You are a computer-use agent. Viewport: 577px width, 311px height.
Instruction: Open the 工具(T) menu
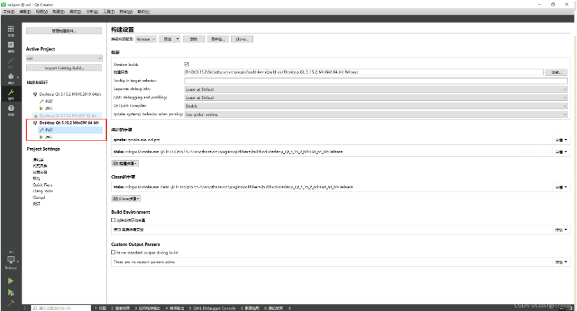point(109,11)
